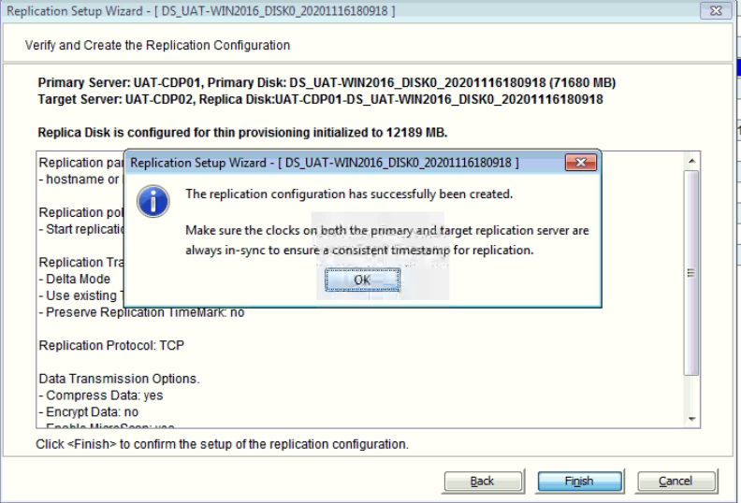Click the clocks in-sync warning text
Screen dimensions: 741x503
click(x=387, y=240)
